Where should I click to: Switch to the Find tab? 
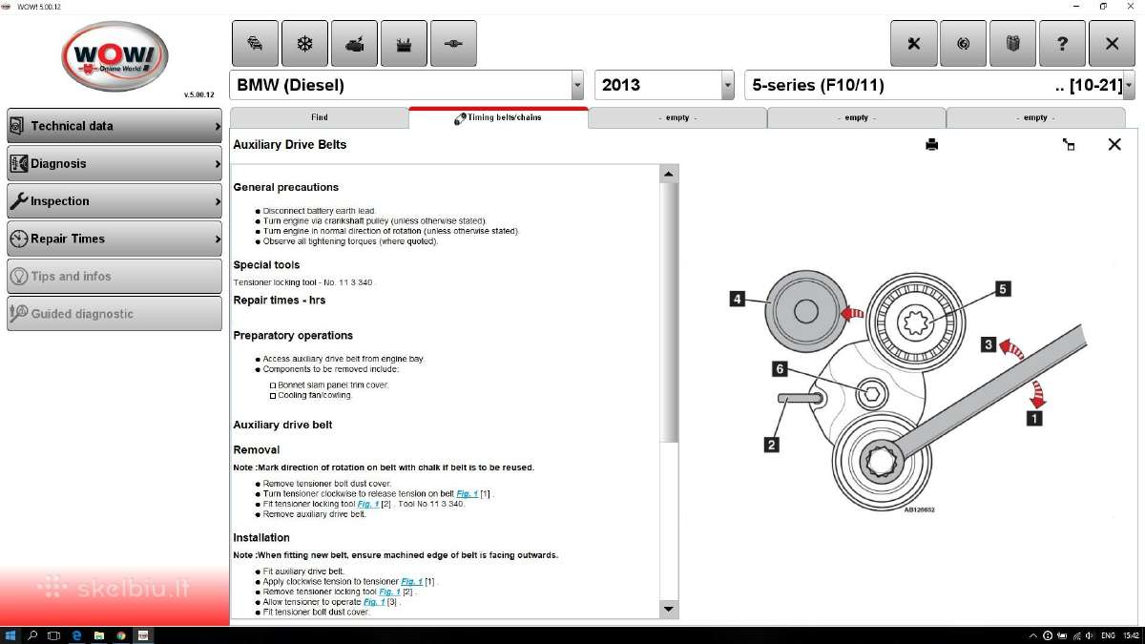point(320,117)
